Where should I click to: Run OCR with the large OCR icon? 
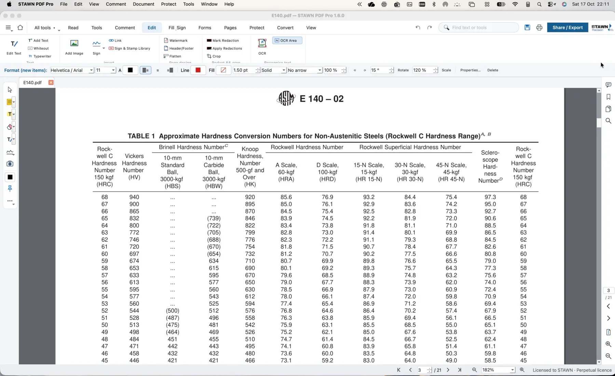point(262,47)
